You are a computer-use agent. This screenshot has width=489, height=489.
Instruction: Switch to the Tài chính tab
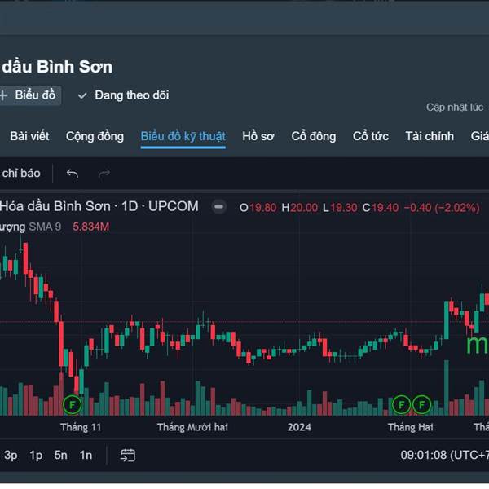430,136
